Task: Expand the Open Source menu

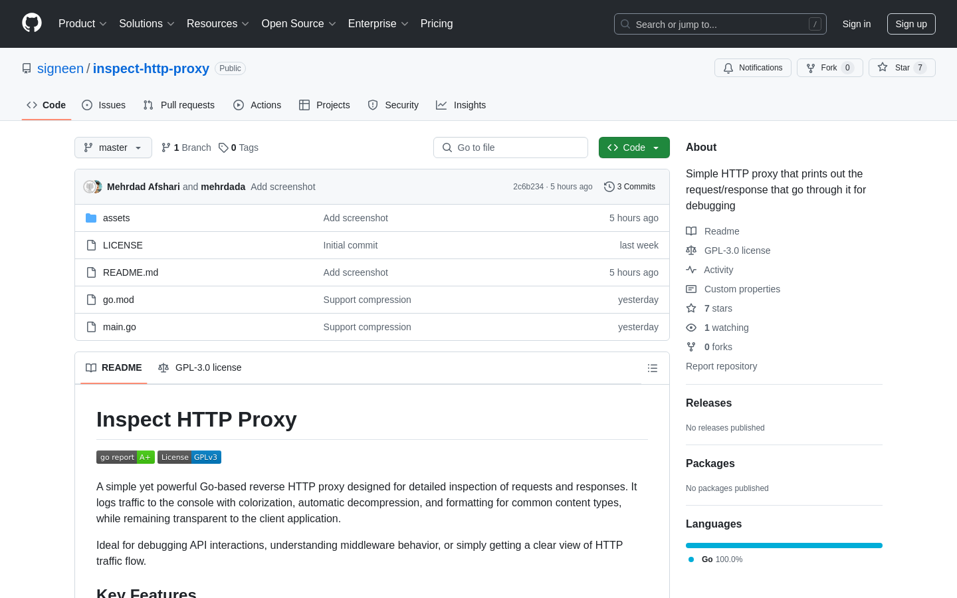Action: point(299,24)
